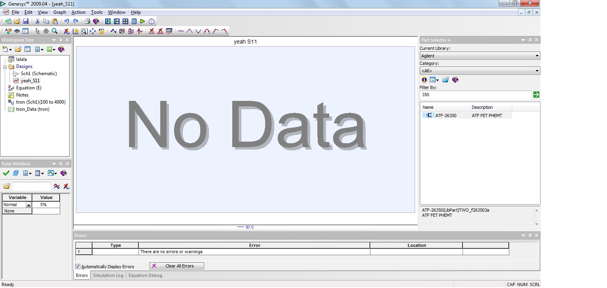Viewport: 607px width, 288px height.
Task: Select the arrow pointer tool
Action: (38, 31)
